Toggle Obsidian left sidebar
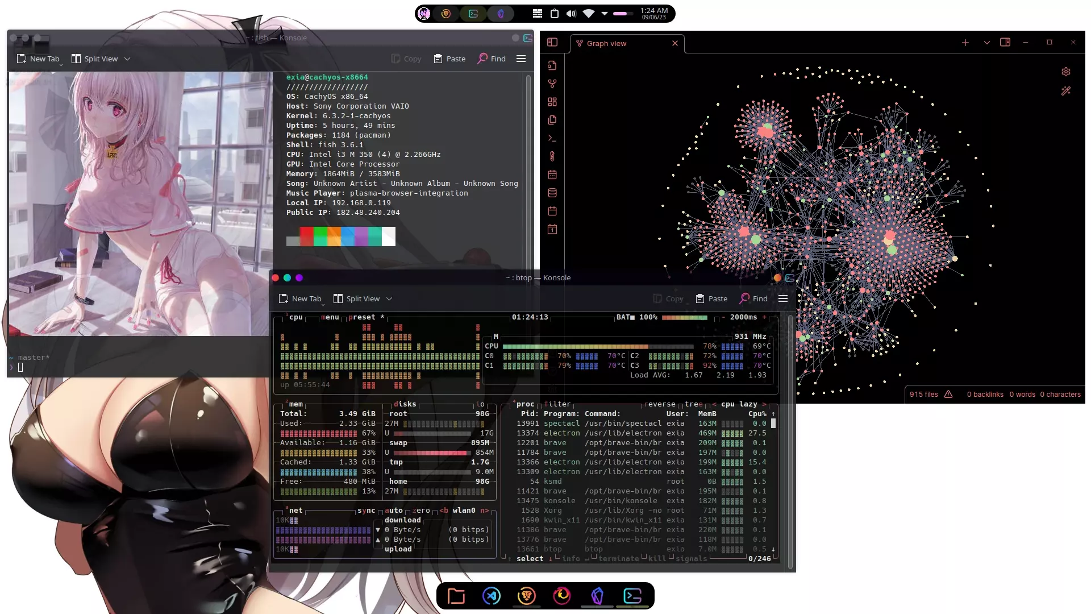 pyautogui.click(x=552, y=42)
